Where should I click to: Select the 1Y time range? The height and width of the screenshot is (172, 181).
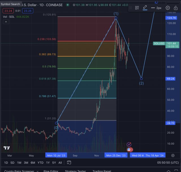click(x=48, y=163)
